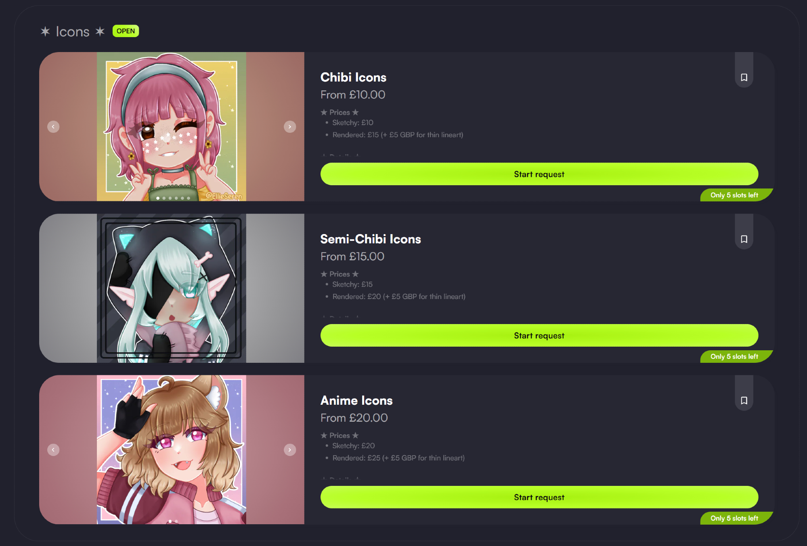Image resolution: width=807 pixels, height=546 pixels.
Task: Start request for Semi-Chibi Icons
Action: pyautogui.click(x=539, y=335)
